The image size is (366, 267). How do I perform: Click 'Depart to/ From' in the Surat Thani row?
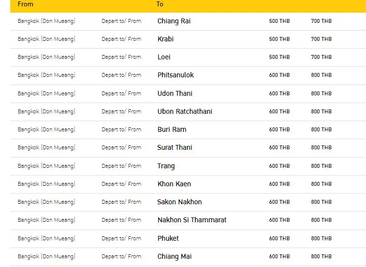pyautogui.click(x=122, y=147)
